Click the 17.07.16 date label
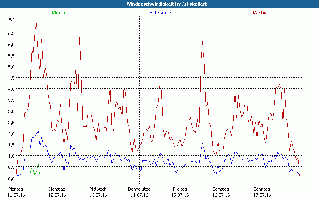 [x=262, y=195]
